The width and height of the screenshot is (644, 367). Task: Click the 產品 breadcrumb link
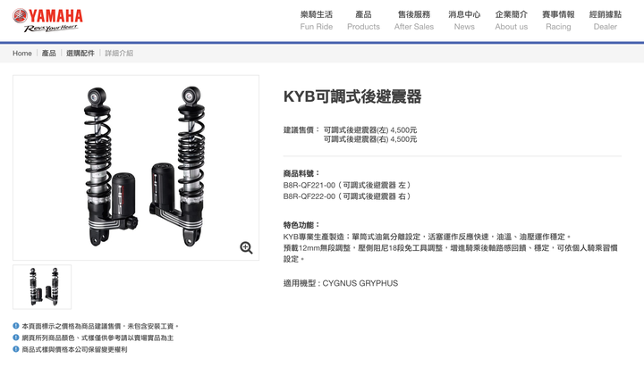pos(49,54)
